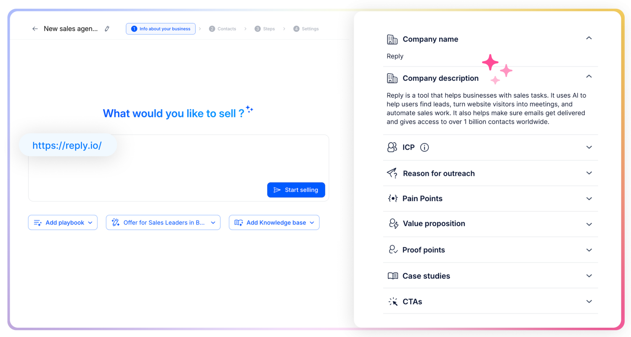
Task: Open the ICP info tooltip icon
Action: [424, 147]
